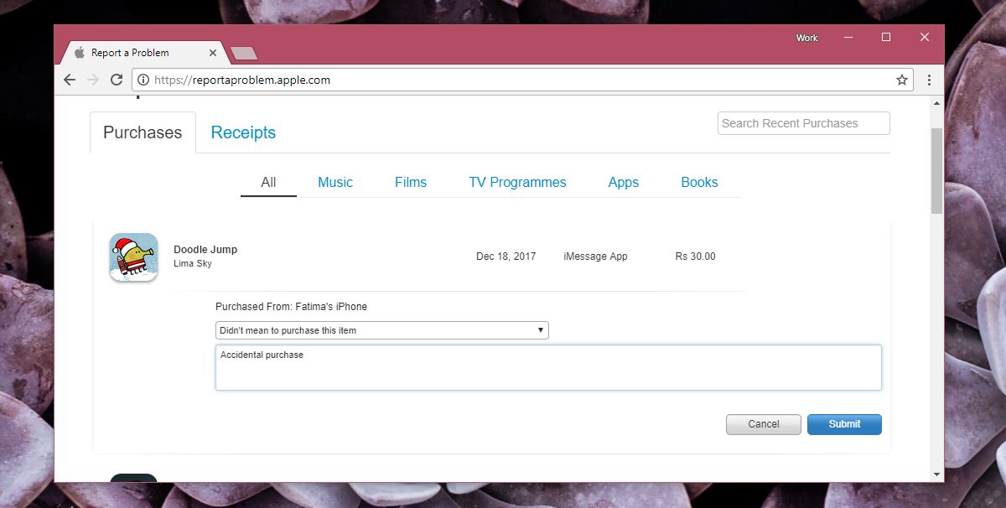Close the Report a Problem tab
The width and height of the screenshot is (1006, 508).
click(x=213, y=53)
